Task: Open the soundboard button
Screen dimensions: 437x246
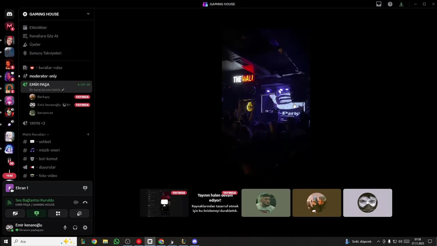Action: coord(79,213)
